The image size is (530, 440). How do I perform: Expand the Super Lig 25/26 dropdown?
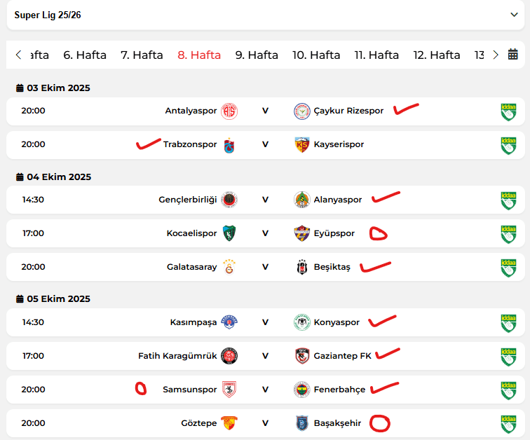[x=514, y=15]
